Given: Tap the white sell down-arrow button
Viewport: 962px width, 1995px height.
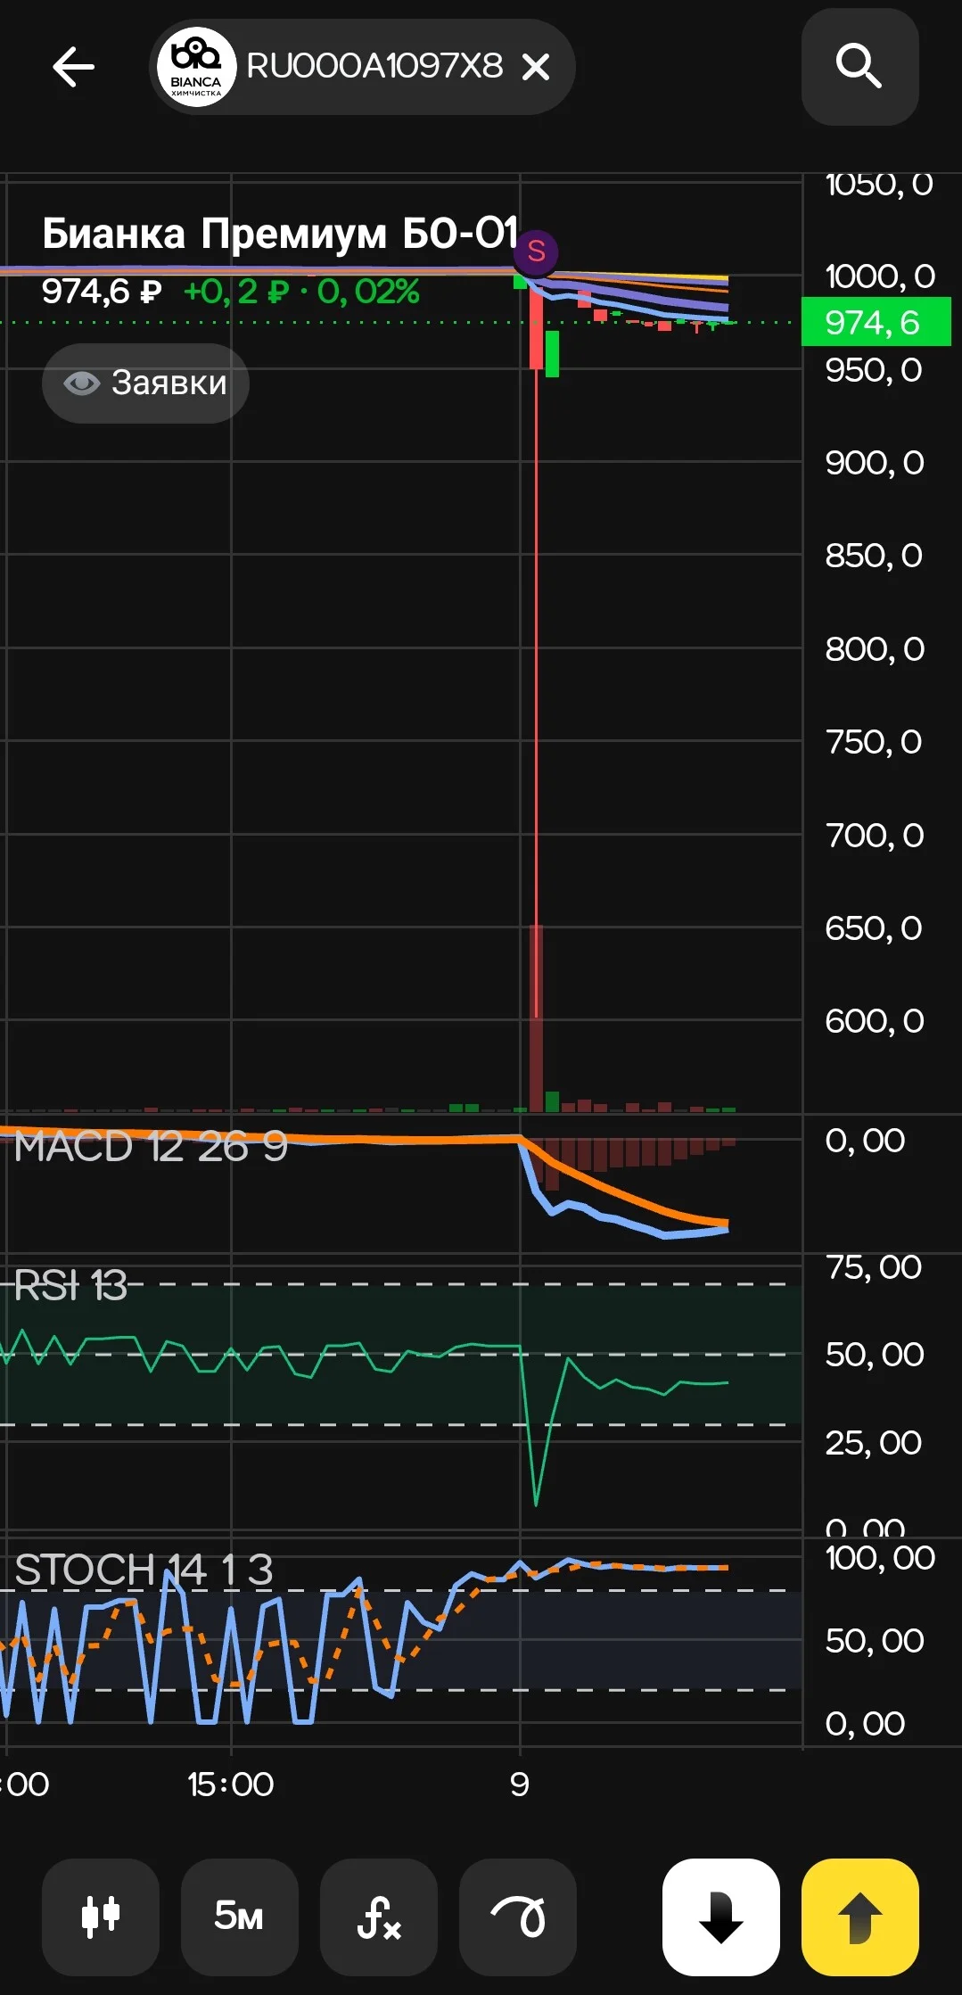Looking at the screenshot, I should click(721, 1917).
